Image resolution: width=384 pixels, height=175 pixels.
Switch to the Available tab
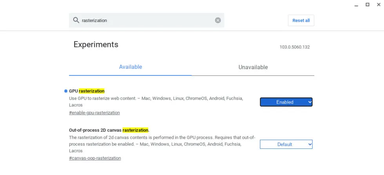coord(130,67)
